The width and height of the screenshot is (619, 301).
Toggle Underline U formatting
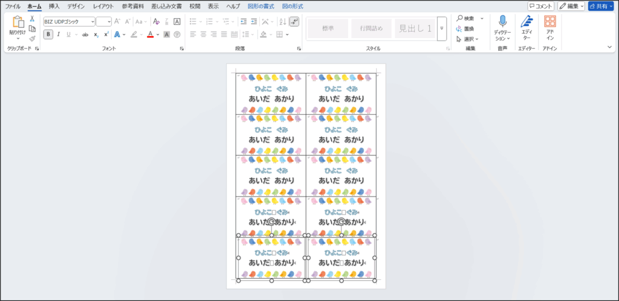(68, 34)
